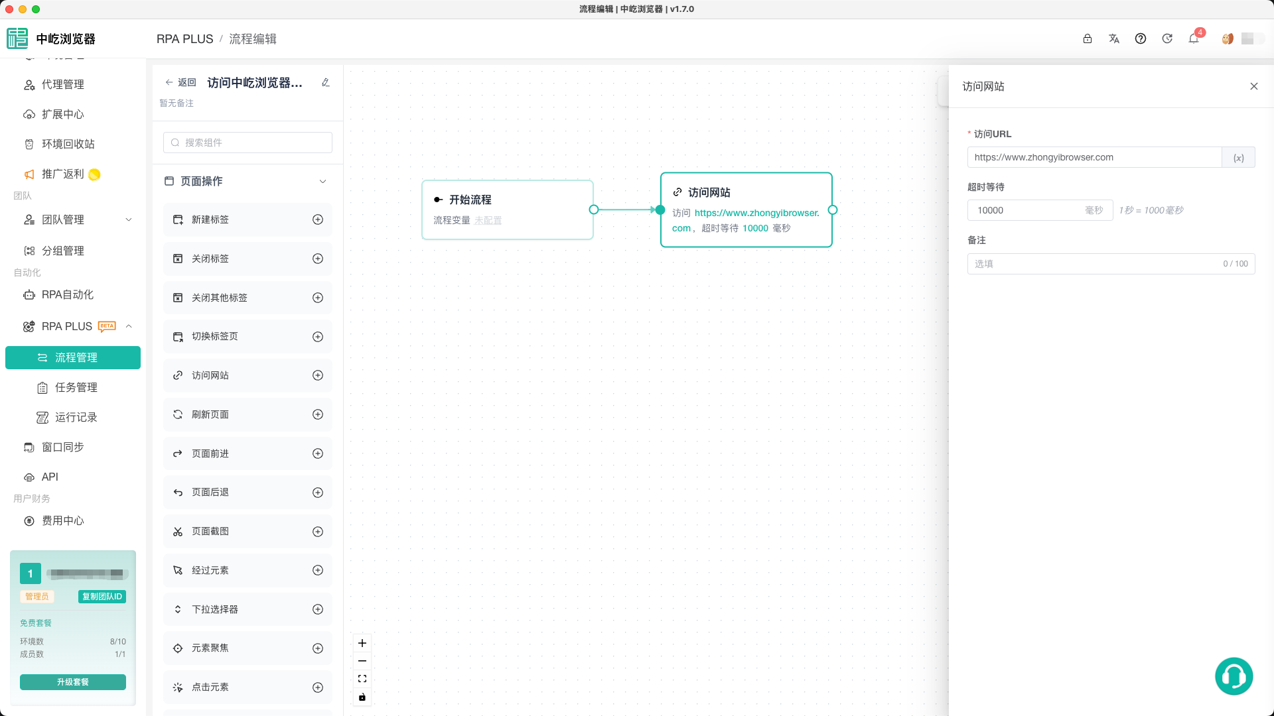Click the 升级套餐 upgrade button
The width and height of the screenshot is (1274, 716).
pyautogui.click(x=73, y=682)
